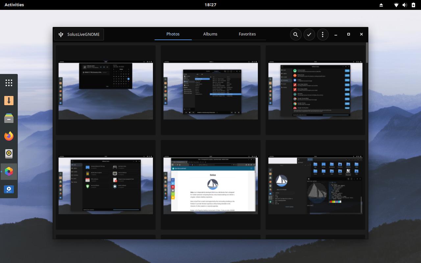Enable selection mode with the checkmark button
This screenshot has width=421, height=263.
[309, 35]
